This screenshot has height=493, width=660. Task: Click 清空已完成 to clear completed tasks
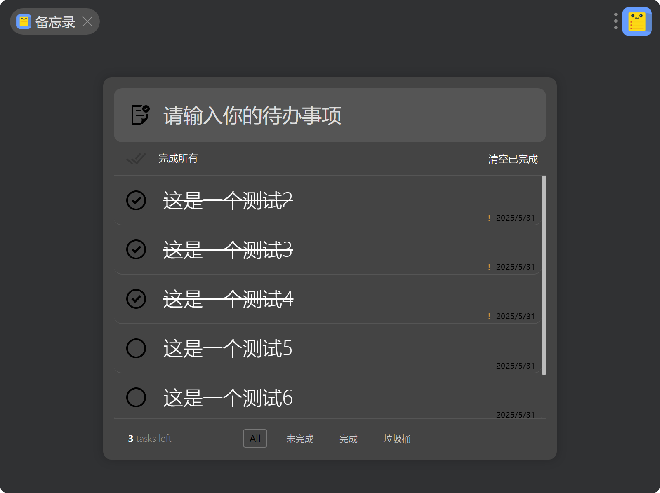point(513,159)
